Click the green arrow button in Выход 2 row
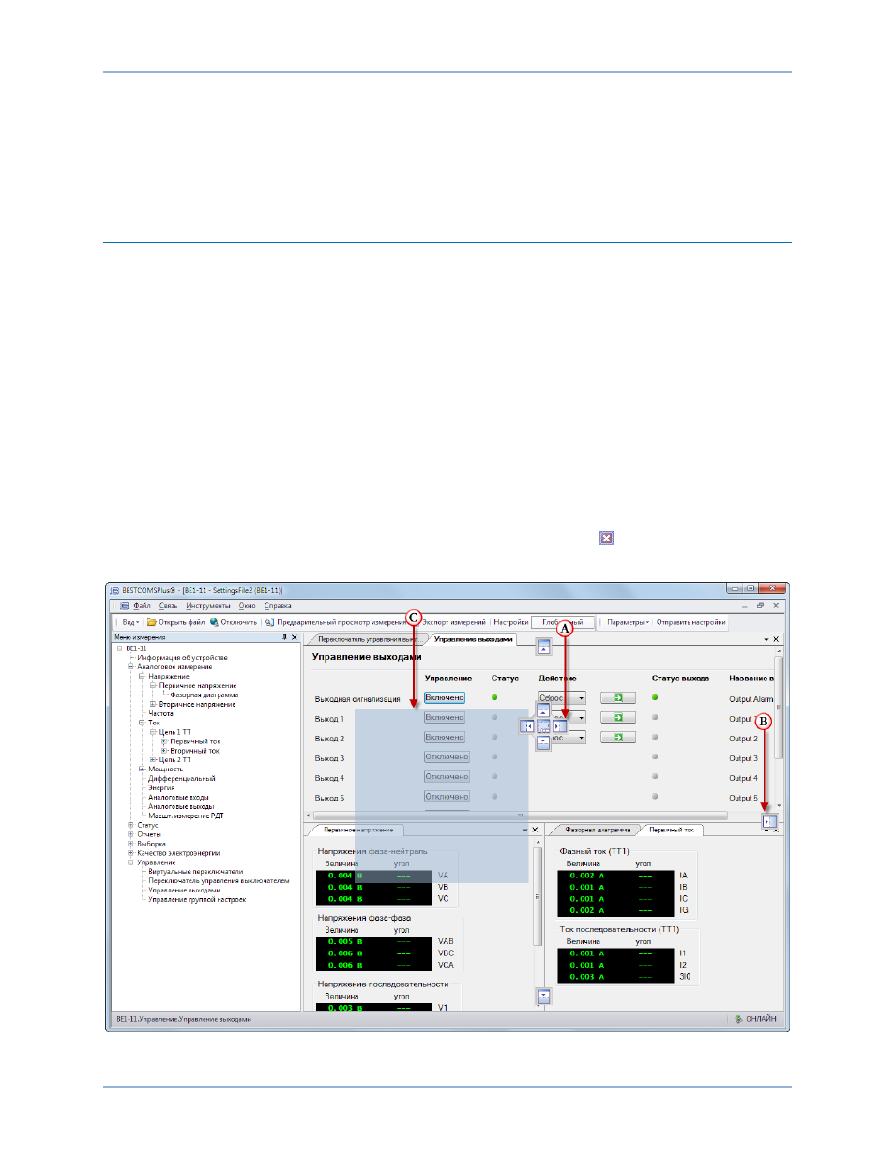895x1159 pixels. point(617,738)
